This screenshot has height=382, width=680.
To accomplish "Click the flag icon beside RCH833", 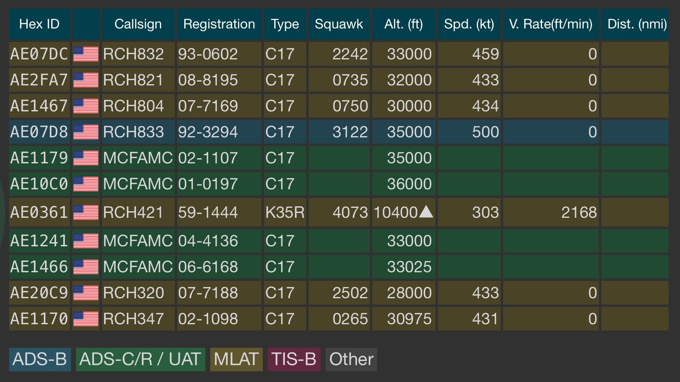I will point(86,132).
